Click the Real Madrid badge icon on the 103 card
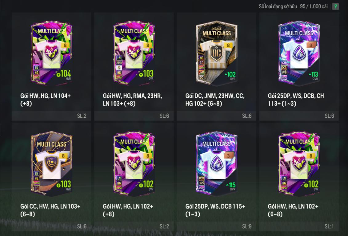 (119, 68)
